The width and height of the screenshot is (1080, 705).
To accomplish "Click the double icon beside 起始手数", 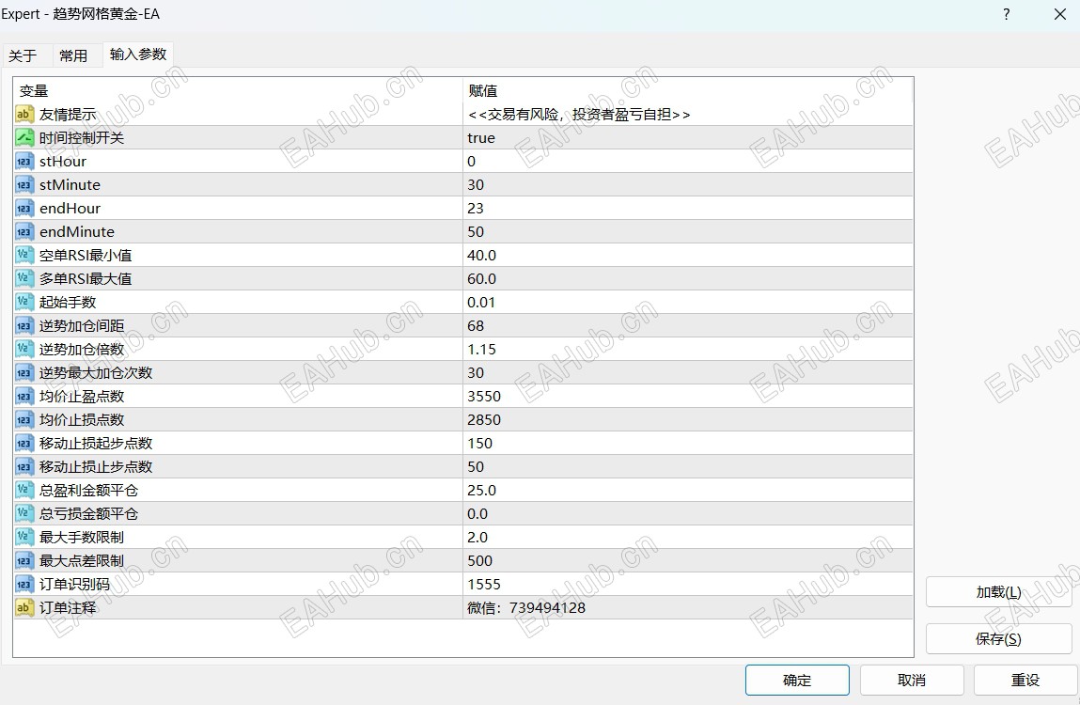I will (24, 302).
